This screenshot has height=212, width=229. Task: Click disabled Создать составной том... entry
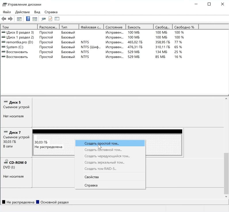[110, 150]
